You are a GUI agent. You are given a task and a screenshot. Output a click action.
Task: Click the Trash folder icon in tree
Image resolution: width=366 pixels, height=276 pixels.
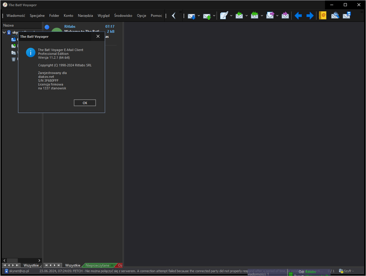[x=13, y=59]
